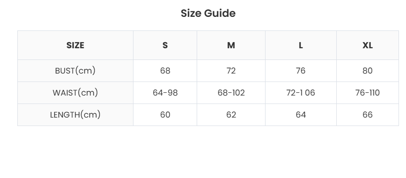Viewport: 406px width, 178px height.
Task: Click the M column header
Action: click(x=231, y=45)
